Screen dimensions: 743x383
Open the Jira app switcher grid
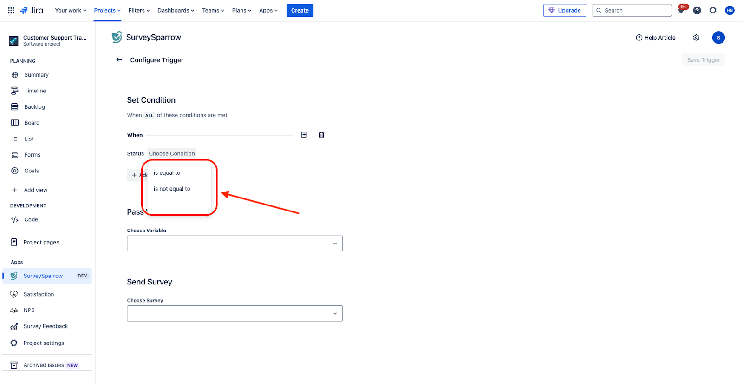coord(11,10)
